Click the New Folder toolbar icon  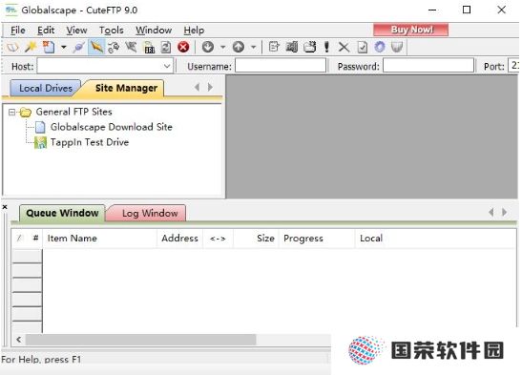click(x=309, y=47)
